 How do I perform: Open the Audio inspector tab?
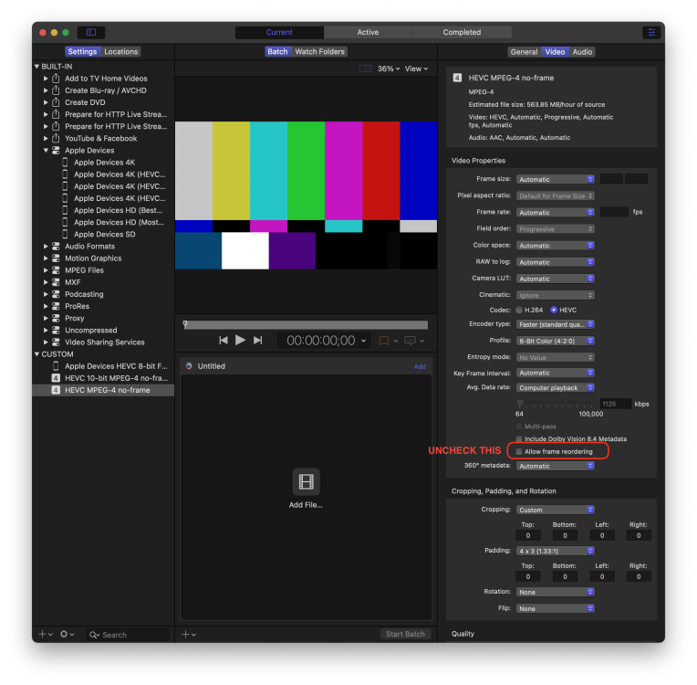click(582, 52)
